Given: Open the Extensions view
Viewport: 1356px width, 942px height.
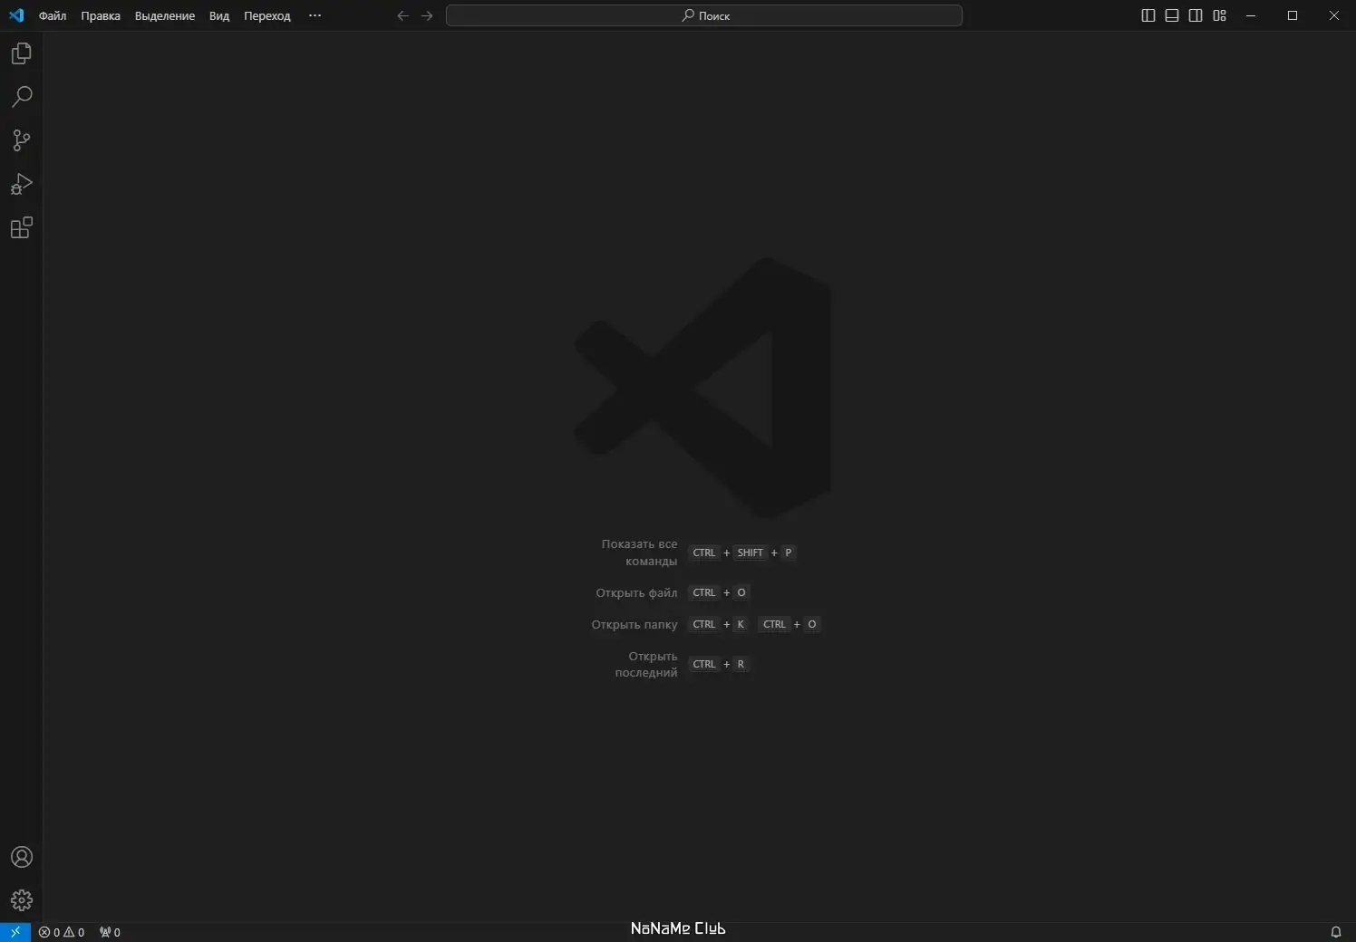Looking at the screenshot, I should [22, 227].
